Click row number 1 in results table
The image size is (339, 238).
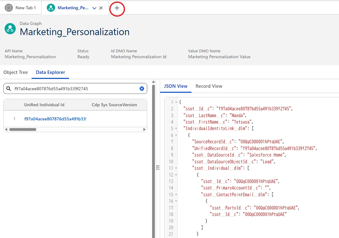click(14, 119)
